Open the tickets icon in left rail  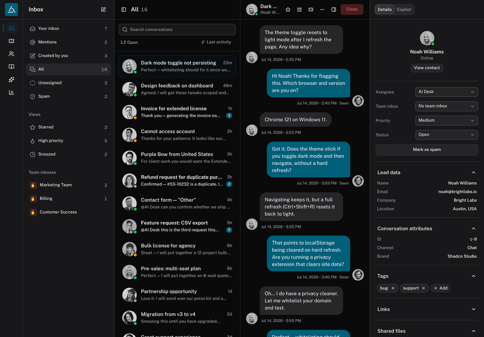12,41
